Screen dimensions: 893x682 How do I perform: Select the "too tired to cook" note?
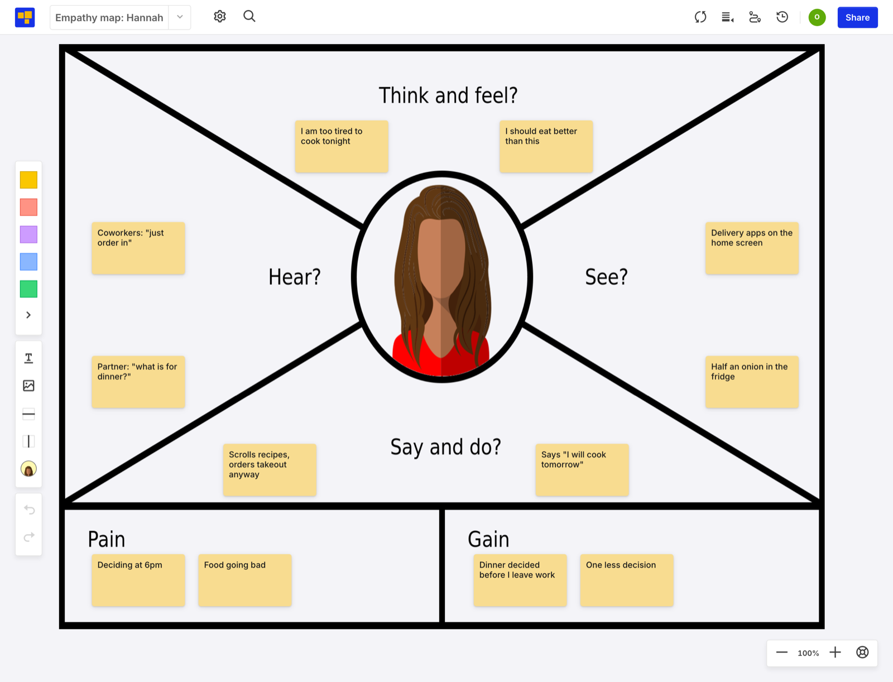[x=342, y=146]
